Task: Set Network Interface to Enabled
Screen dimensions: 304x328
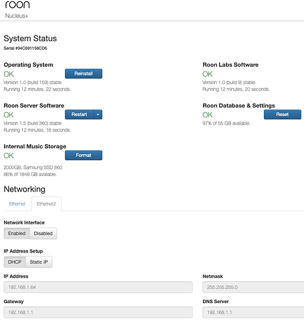Action: pos(17,234)
